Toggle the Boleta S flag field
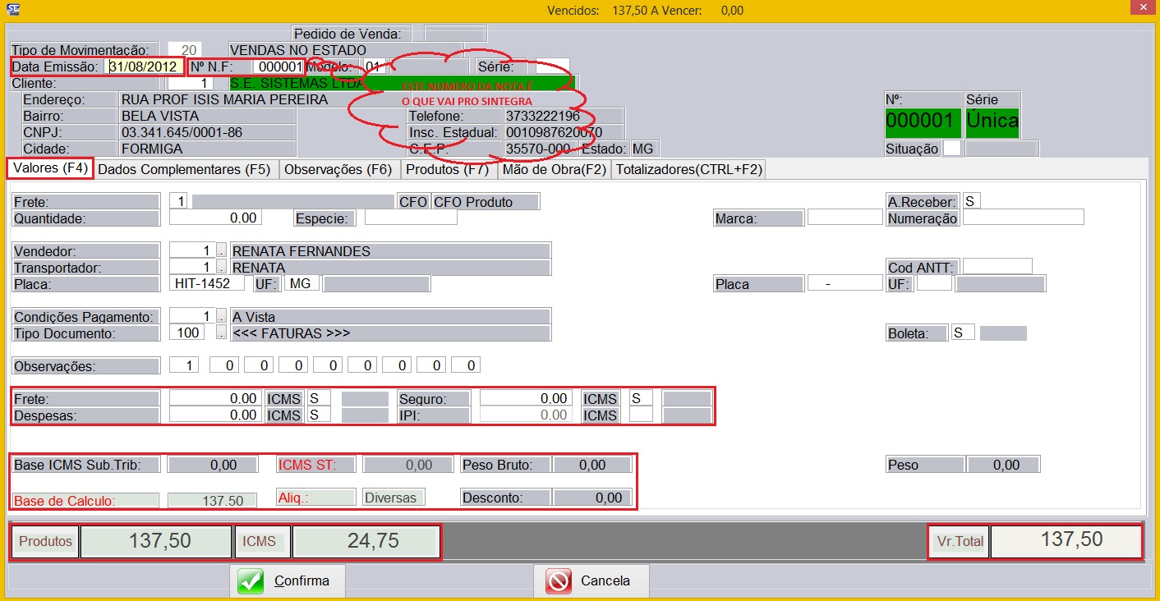 (962, 333)
